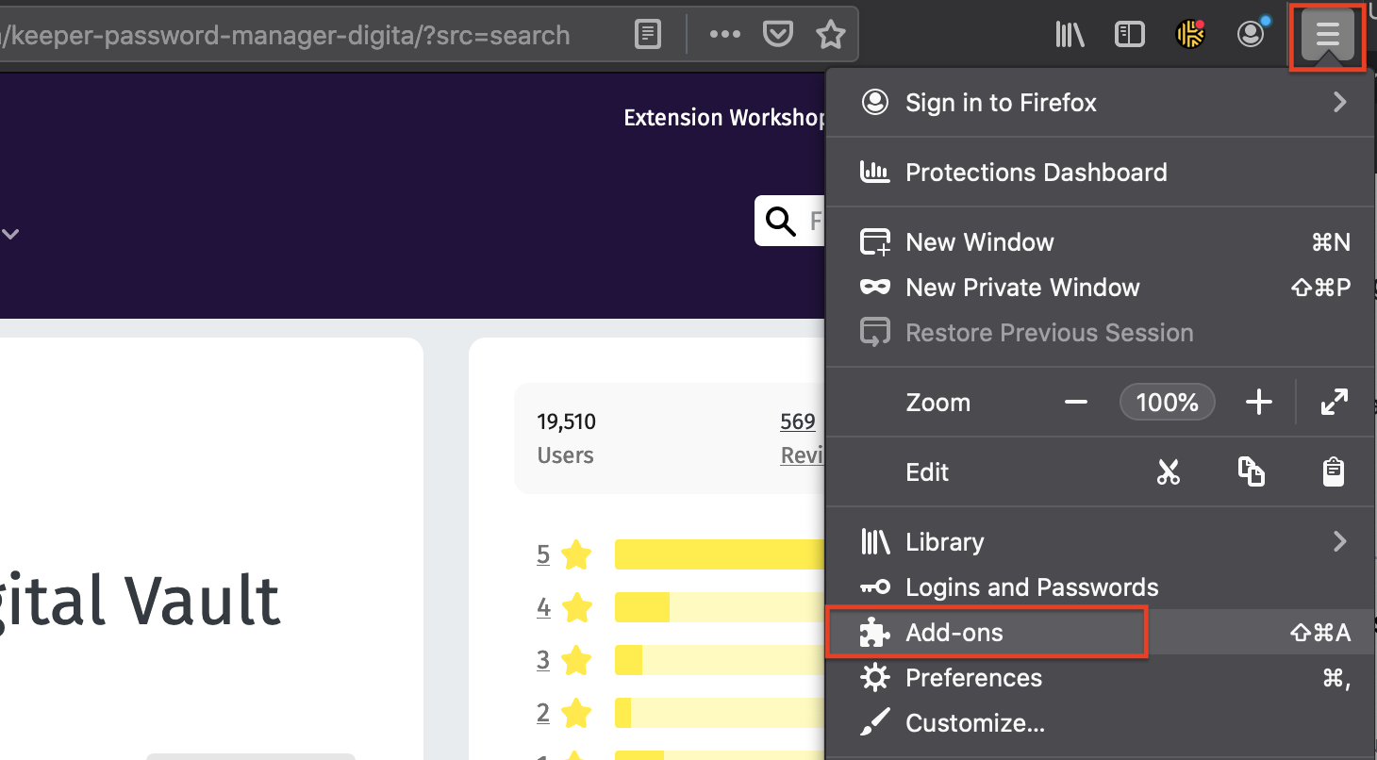This screenshot has height=760, width=1377.
Task: Bookmark this page with the star icon
Action: click(x=830, y=35)
